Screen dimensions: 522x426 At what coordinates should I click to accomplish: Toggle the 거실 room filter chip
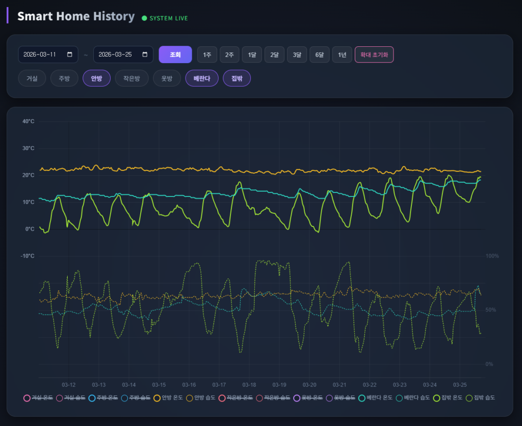(x=32, y=78)
